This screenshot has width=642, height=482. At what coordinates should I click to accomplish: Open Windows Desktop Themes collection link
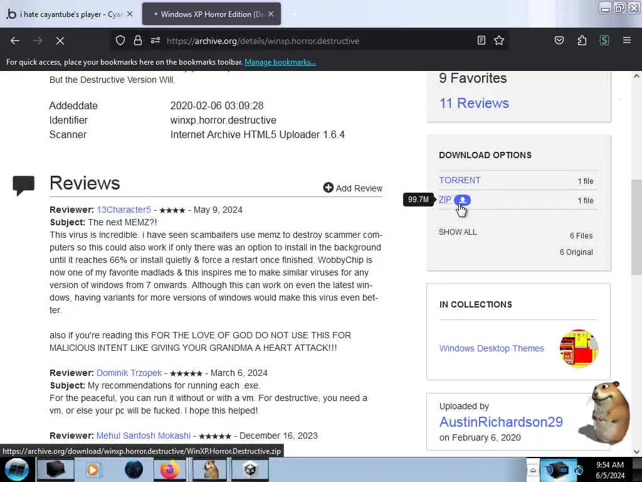tap(492, 348)
